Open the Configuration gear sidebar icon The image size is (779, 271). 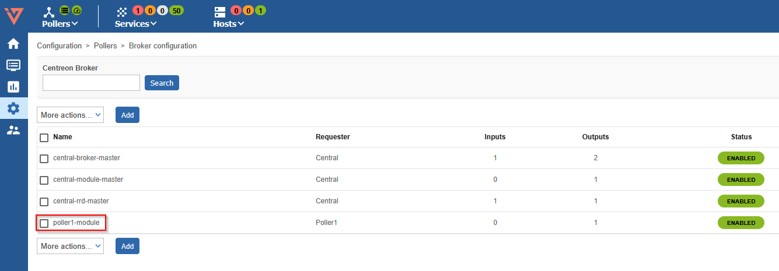click(13, 108)
